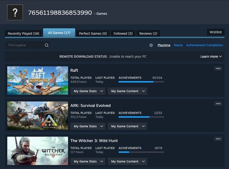Open the gear settings icon
The image size is (229, 169).
click(151, 45)
